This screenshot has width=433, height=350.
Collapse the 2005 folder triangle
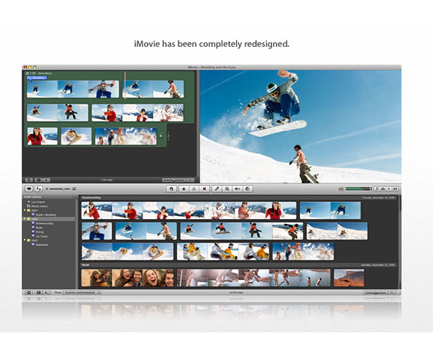pos(25,240)
